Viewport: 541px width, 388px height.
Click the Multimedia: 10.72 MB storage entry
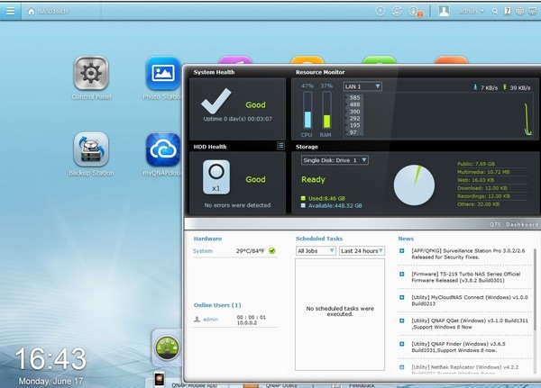coord(483,172)
